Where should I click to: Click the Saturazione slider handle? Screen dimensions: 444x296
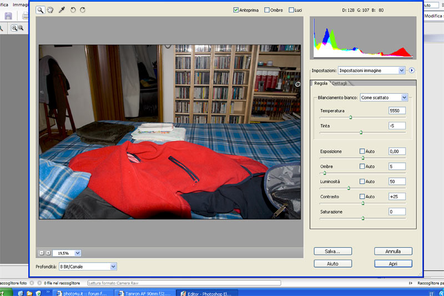coord(363,218)
